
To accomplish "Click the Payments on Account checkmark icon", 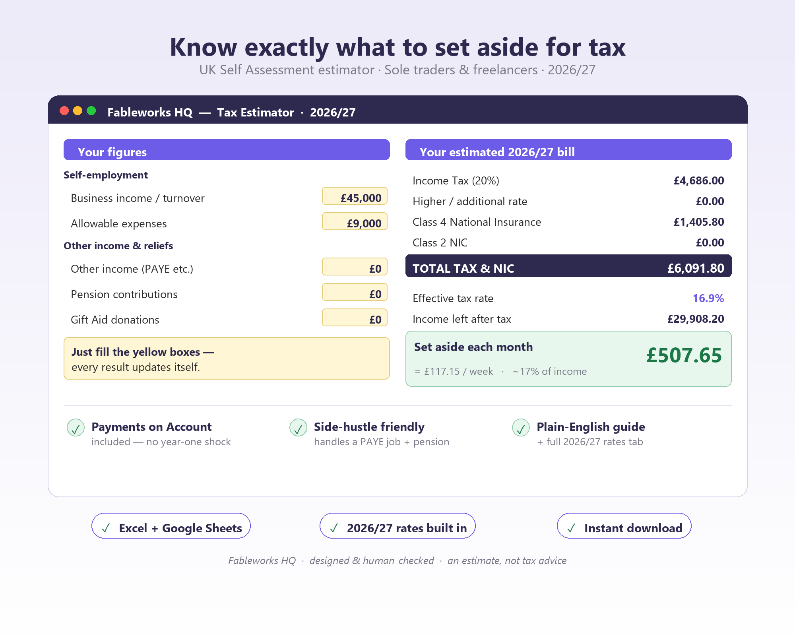I will point(76,428).
